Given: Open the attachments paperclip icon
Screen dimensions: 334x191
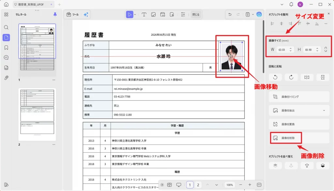Looking at the screenshot, I should (x=6, y=78).
